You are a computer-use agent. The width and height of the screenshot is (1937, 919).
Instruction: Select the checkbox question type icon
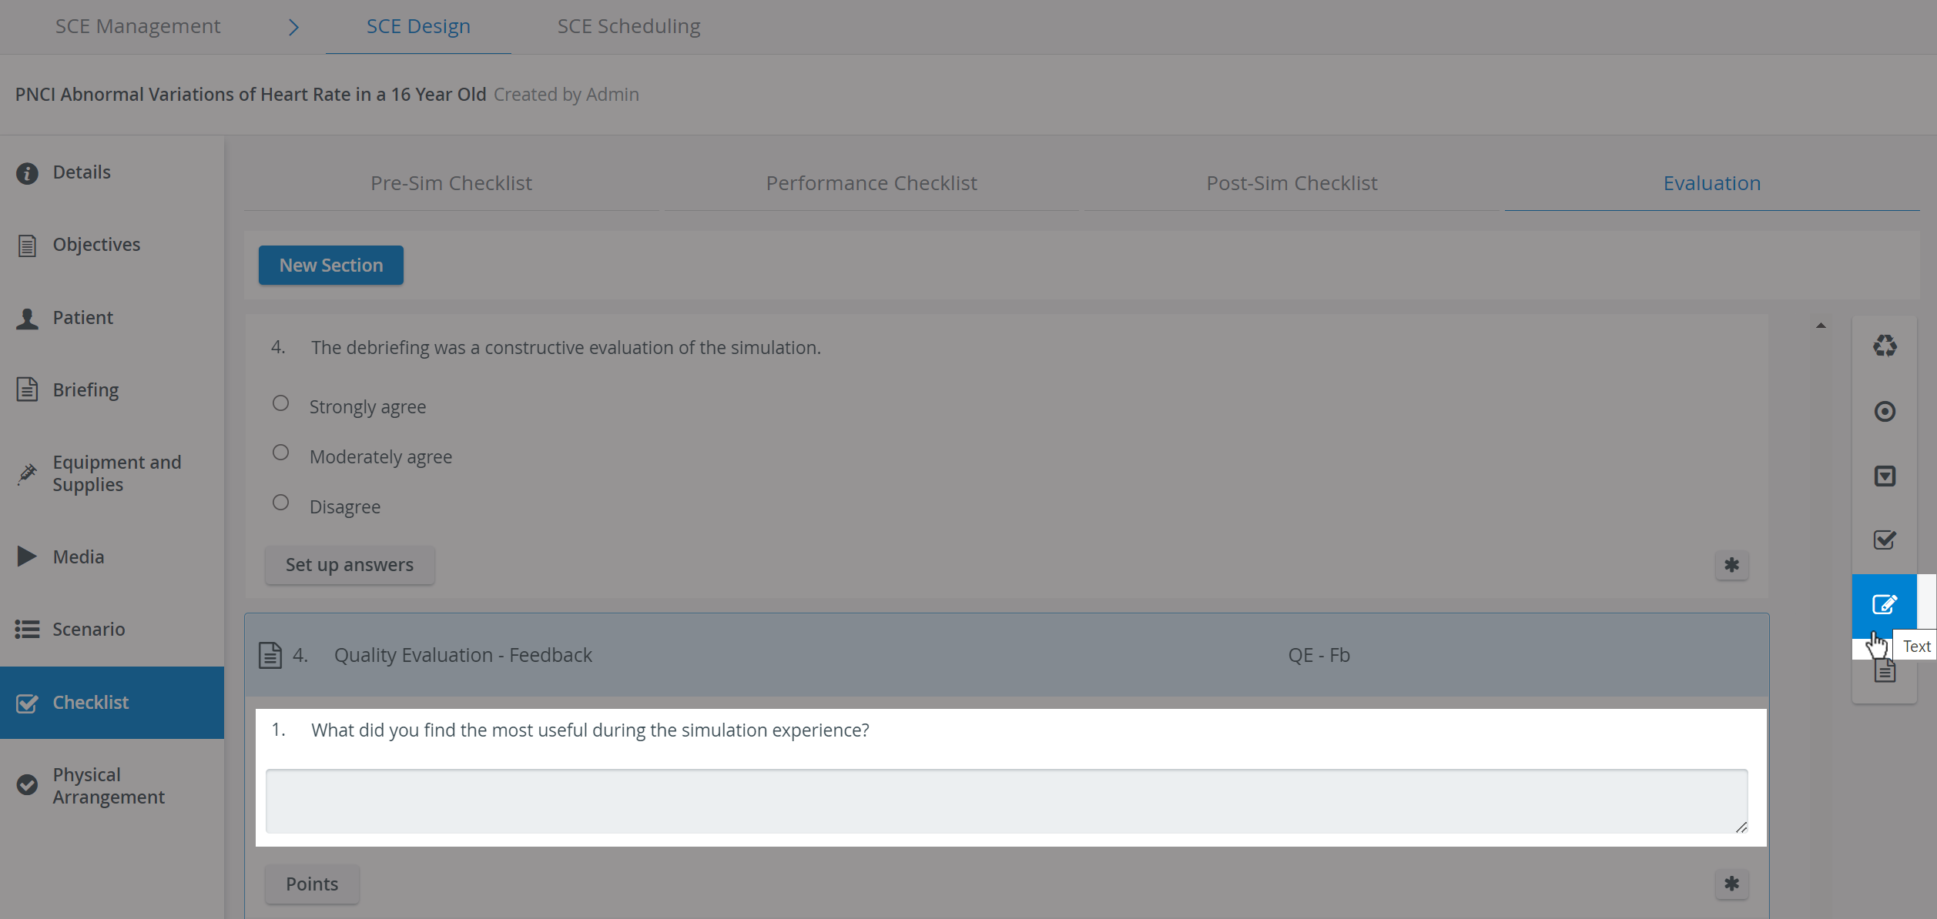click(x=1885, y=540)
